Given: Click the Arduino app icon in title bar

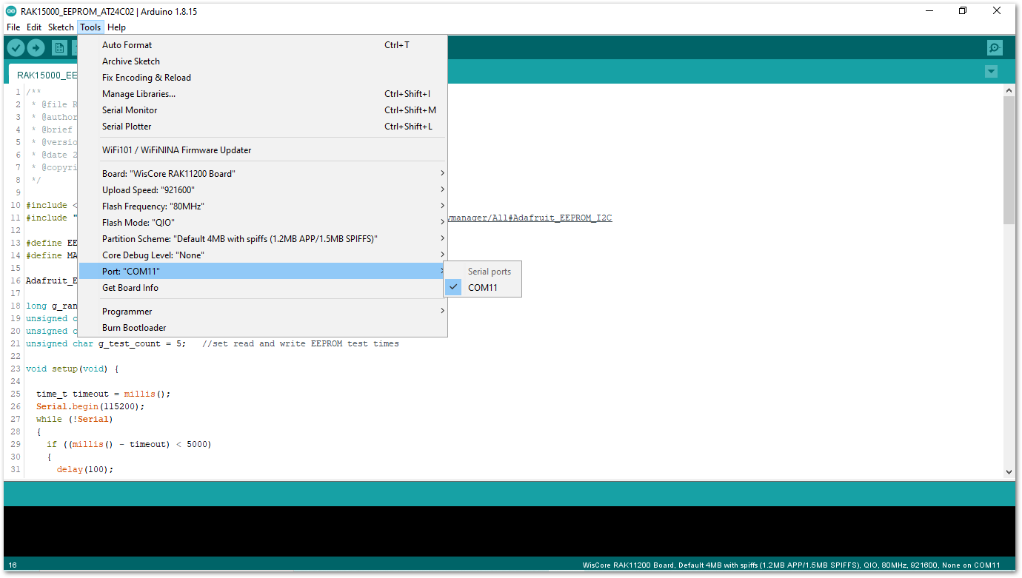Looking at the screenshot, I should click(x=11, y=11).
